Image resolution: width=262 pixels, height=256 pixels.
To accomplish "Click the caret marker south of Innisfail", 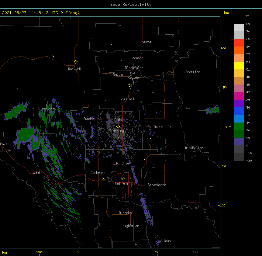I will pos(122,106).
